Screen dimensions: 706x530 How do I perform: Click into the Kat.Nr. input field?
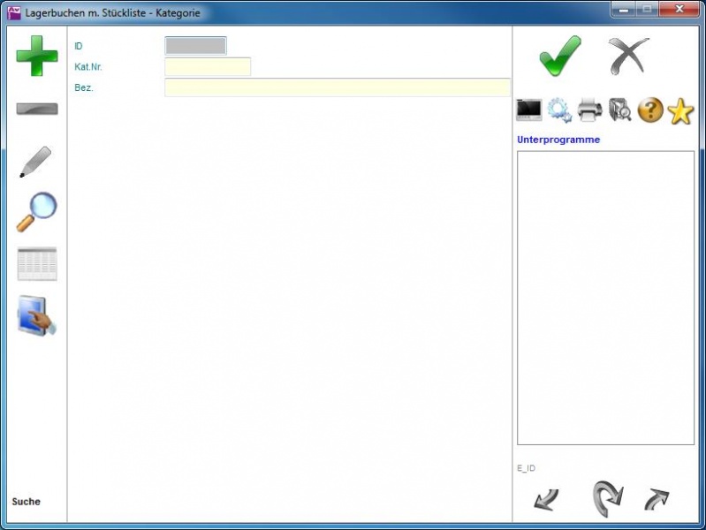(208, 67)
